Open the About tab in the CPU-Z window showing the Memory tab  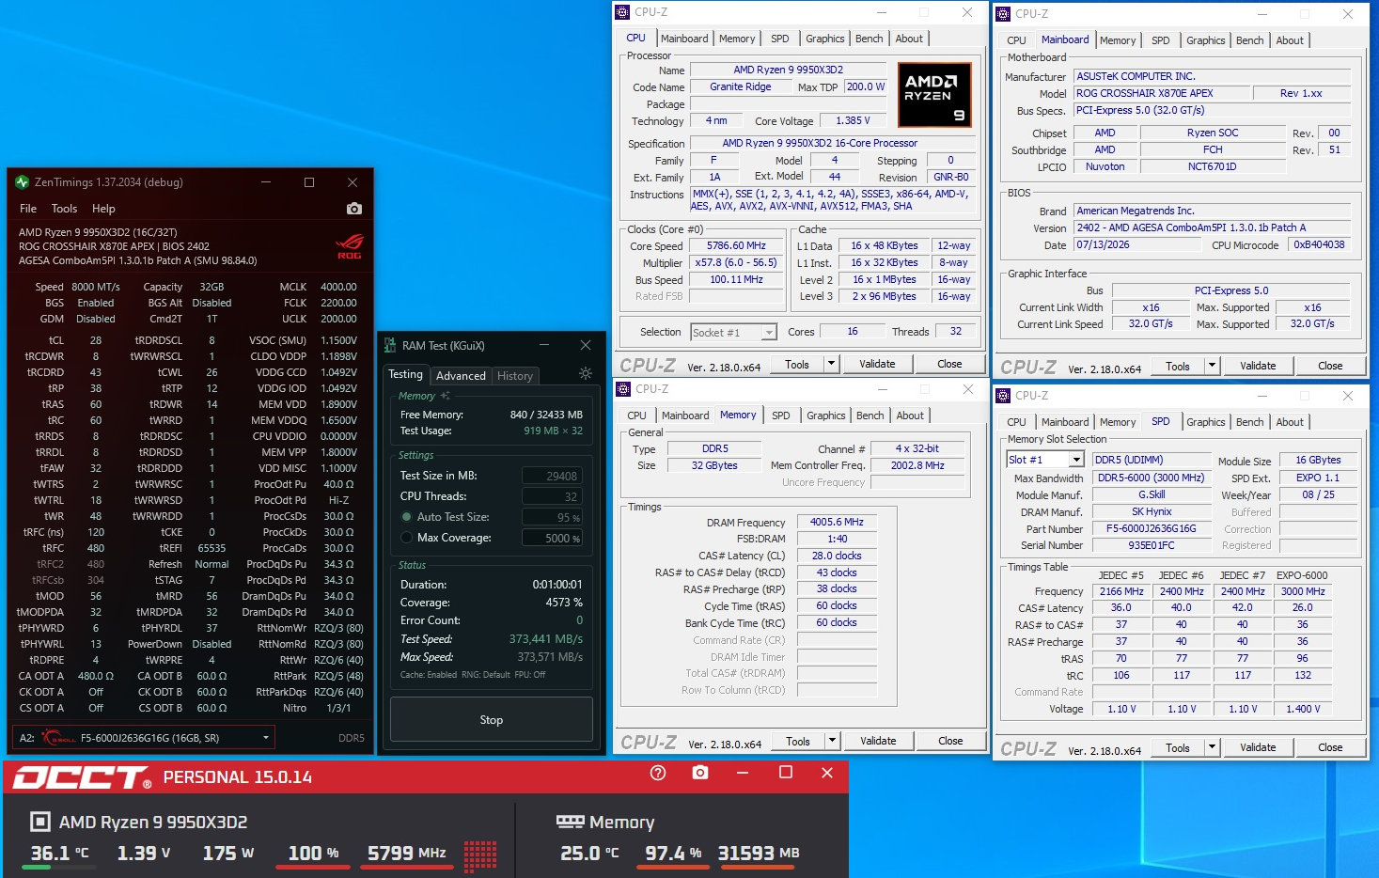[x=910, y=415]
